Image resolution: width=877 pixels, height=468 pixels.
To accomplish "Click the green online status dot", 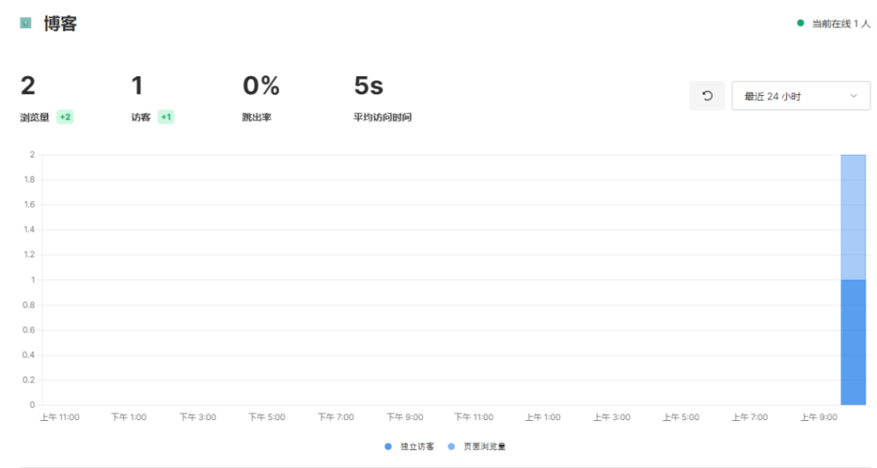I will pos(801,23).
